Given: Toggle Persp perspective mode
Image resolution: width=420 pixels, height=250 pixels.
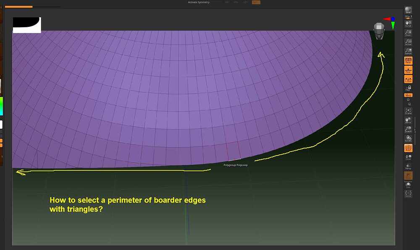Looking at the screenshot, I should click(408, 60).
